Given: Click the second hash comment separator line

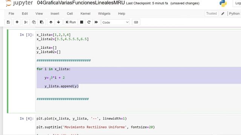Looking at the screenshot, I should click(63, 99).
